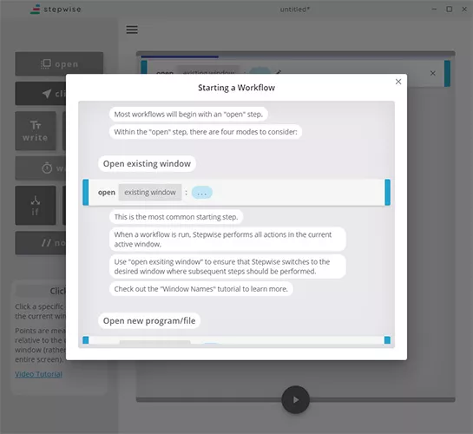
Task: Maximize the Stepwise window
Action: pyautogui.click(x=450, y=9)
